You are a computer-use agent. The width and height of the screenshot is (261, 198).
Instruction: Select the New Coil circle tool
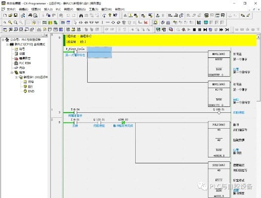pos(113,22)
